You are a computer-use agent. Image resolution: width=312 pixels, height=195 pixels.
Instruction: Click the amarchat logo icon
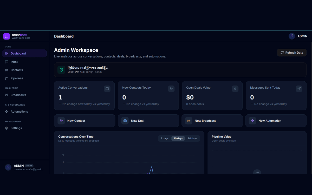click(6, 36)
